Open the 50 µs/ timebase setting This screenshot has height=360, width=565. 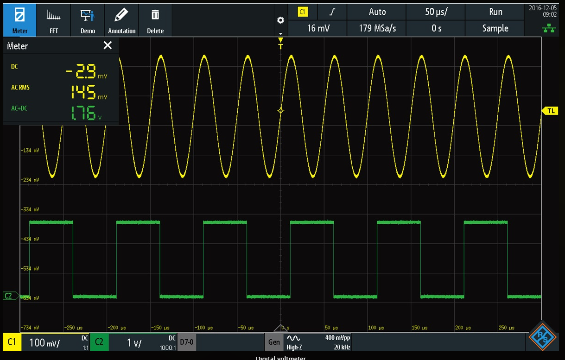[x=436, y=12]
